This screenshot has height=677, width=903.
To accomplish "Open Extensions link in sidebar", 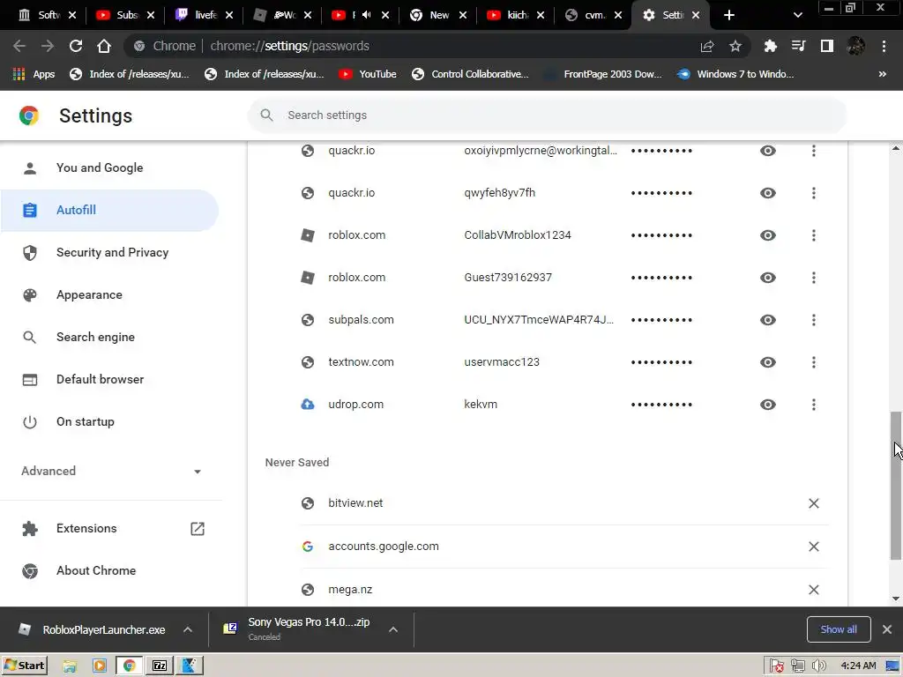I will [109, 529].
